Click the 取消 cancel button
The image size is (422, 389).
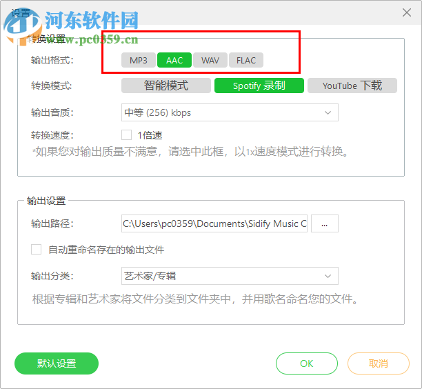click(378, 363)
